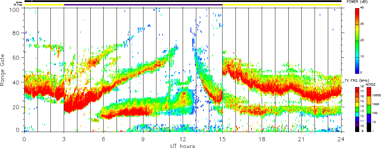Click the black Noise strip above the plot
This screenshot has height=148, width=381.
[183, 1]
